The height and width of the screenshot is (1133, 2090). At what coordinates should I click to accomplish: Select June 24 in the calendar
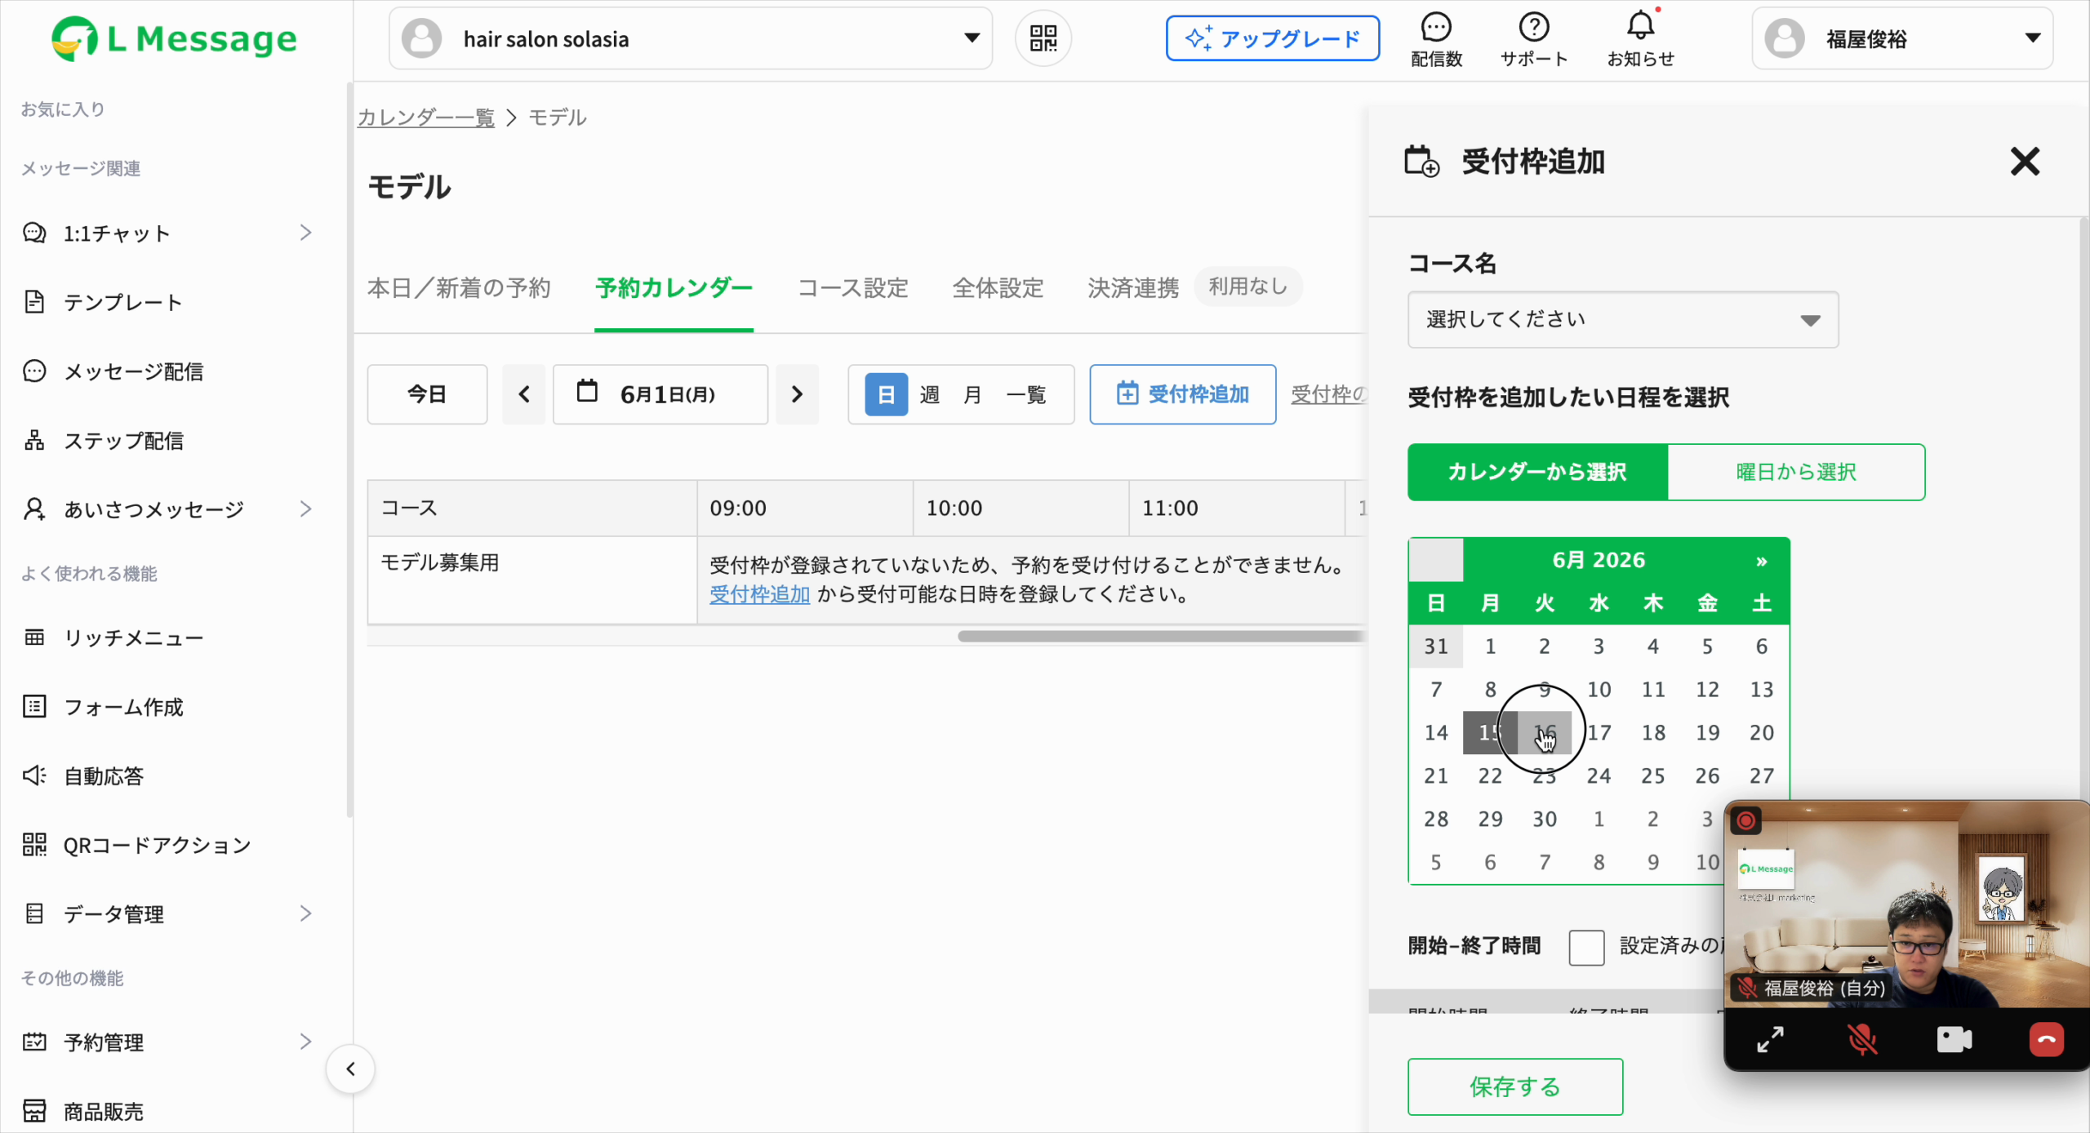(x=1599, y=775)
